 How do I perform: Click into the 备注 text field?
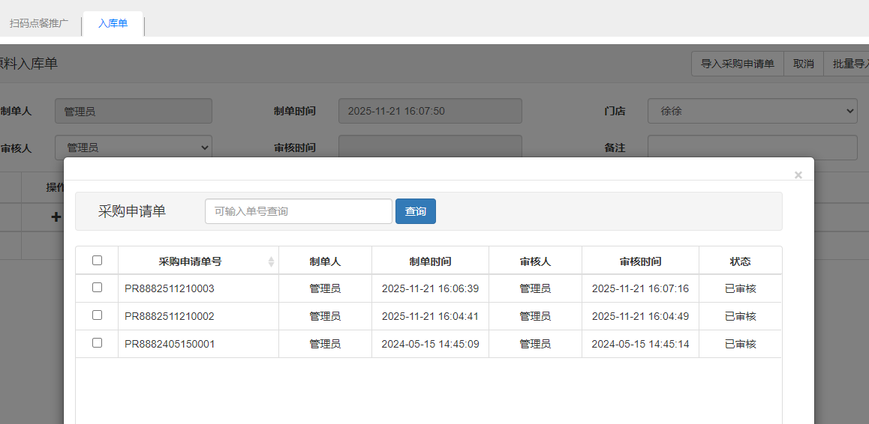click(x=752, y=148)
